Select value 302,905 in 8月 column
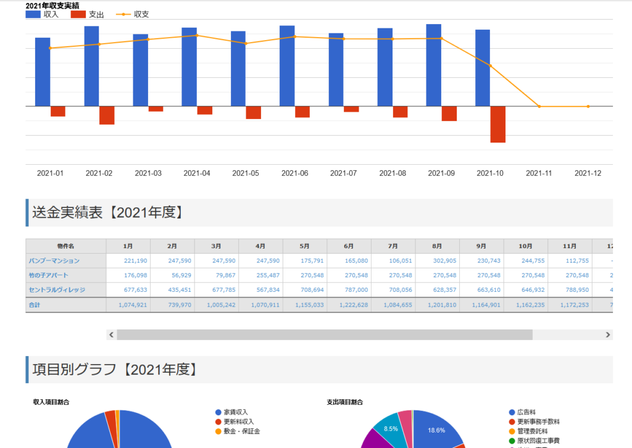Screen dimensions: 632x448 (444, 260)
